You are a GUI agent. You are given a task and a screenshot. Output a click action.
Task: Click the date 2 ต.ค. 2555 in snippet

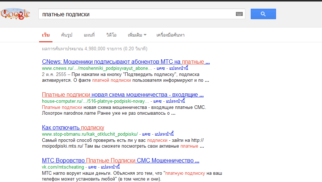pyautogui.click(x=54, y=75)
